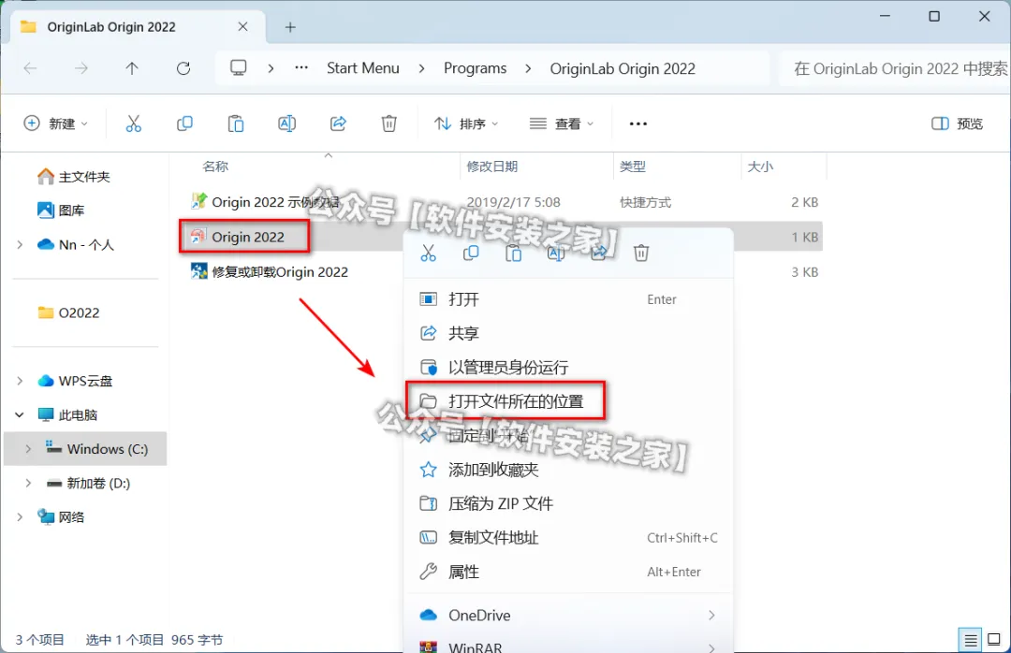Choose 以管理员身份运行 from context menu
The width and height of the screenshot is (1011, 653).
pos(569,368)
